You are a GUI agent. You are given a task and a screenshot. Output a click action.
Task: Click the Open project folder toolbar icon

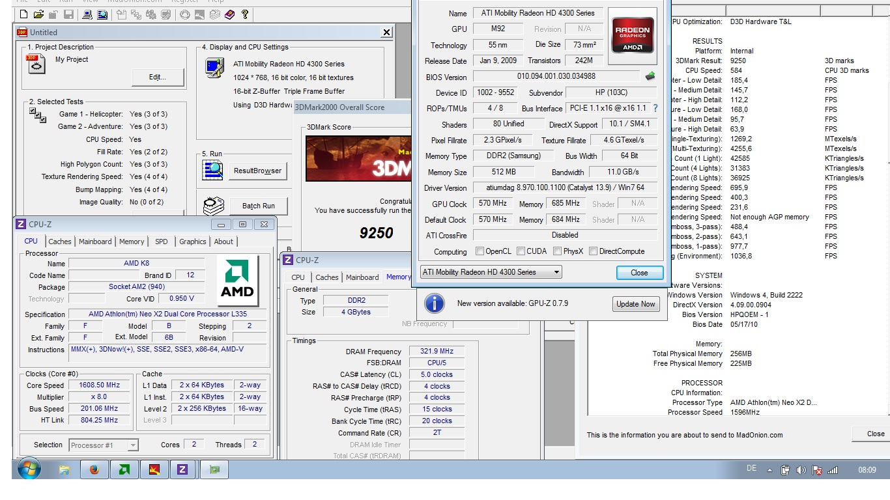[x=38, y=14]
